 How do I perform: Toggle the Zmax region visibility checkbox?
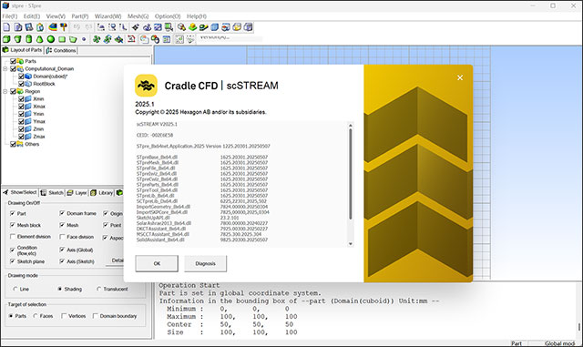point(21,137)
